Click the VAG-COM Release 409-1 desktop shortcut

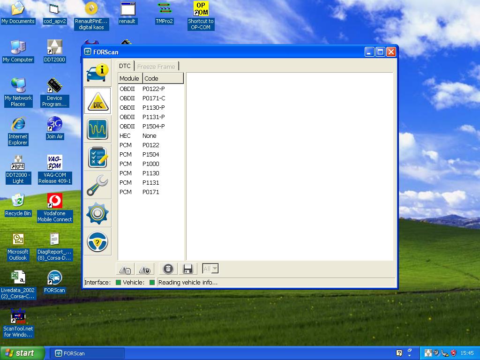(55, 169)
